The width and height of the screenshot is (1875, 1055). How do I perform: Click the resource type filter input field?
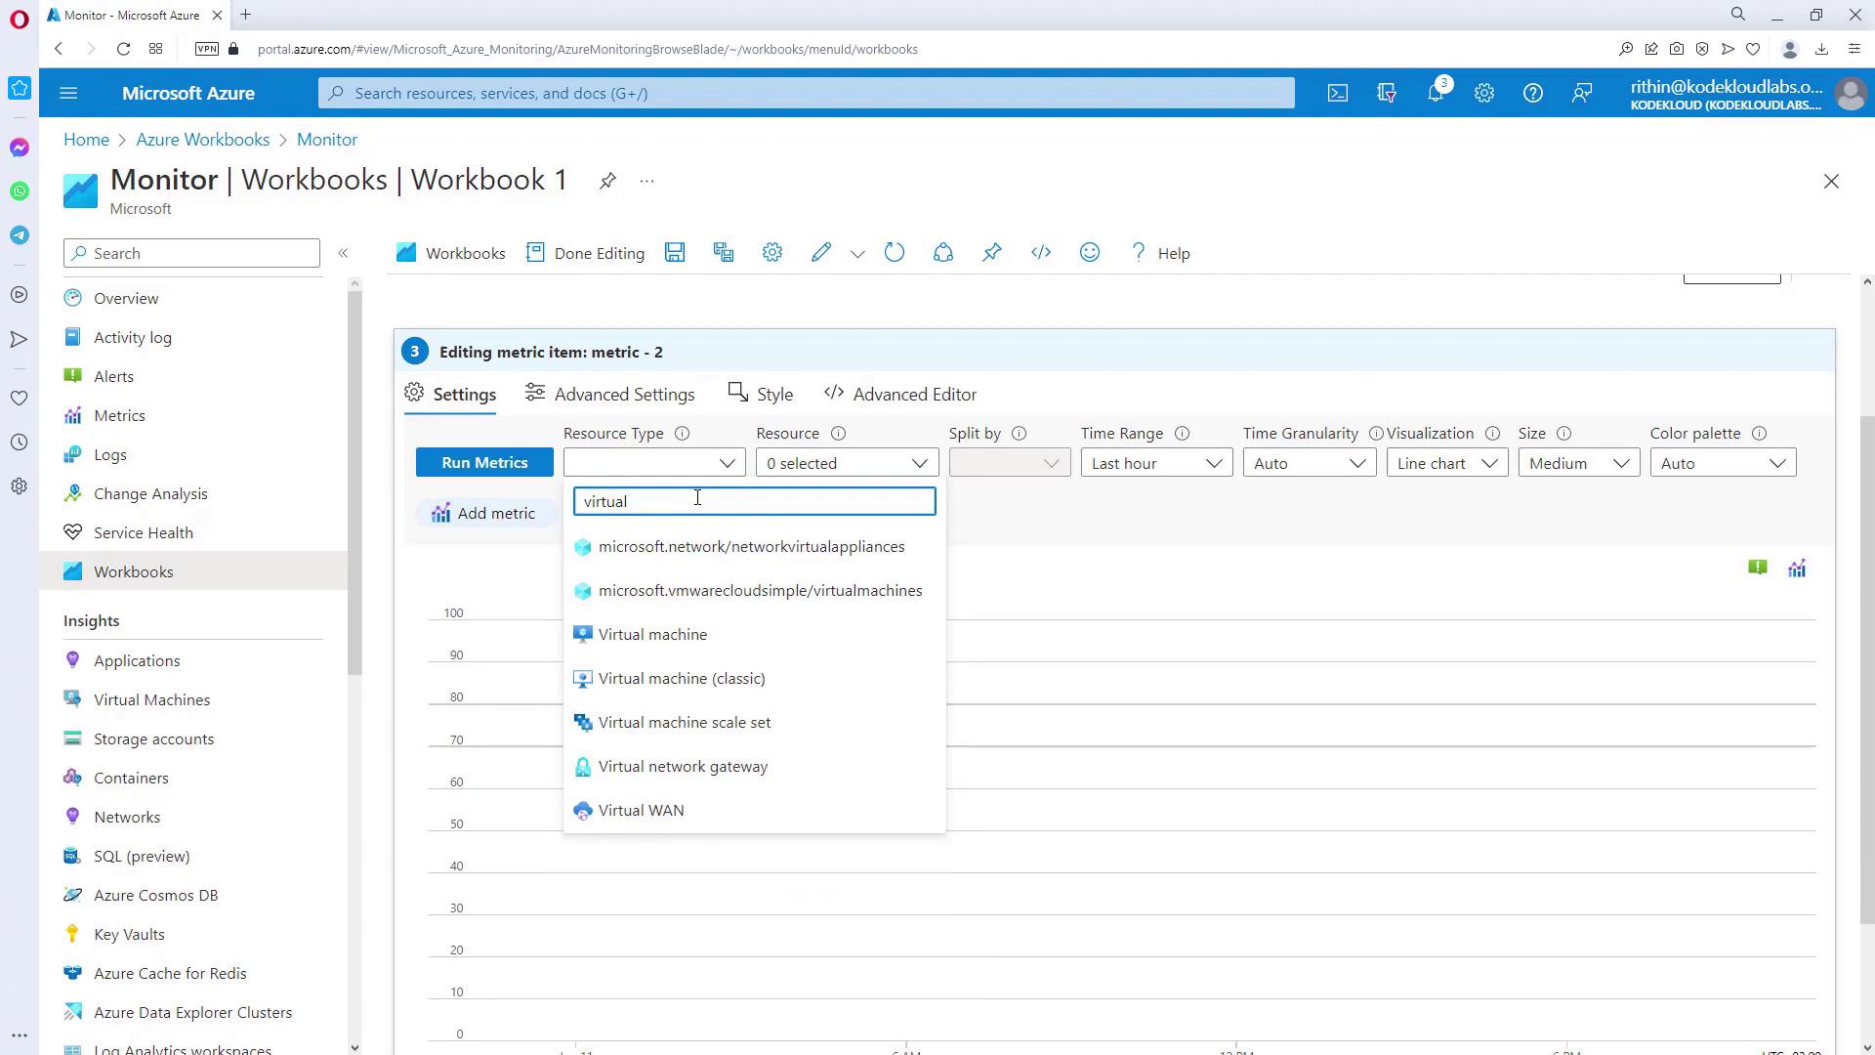(754, 502)
